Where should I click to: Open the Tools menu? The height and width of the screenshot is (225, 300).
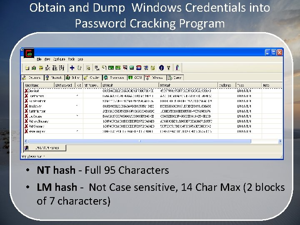[71, 59]
